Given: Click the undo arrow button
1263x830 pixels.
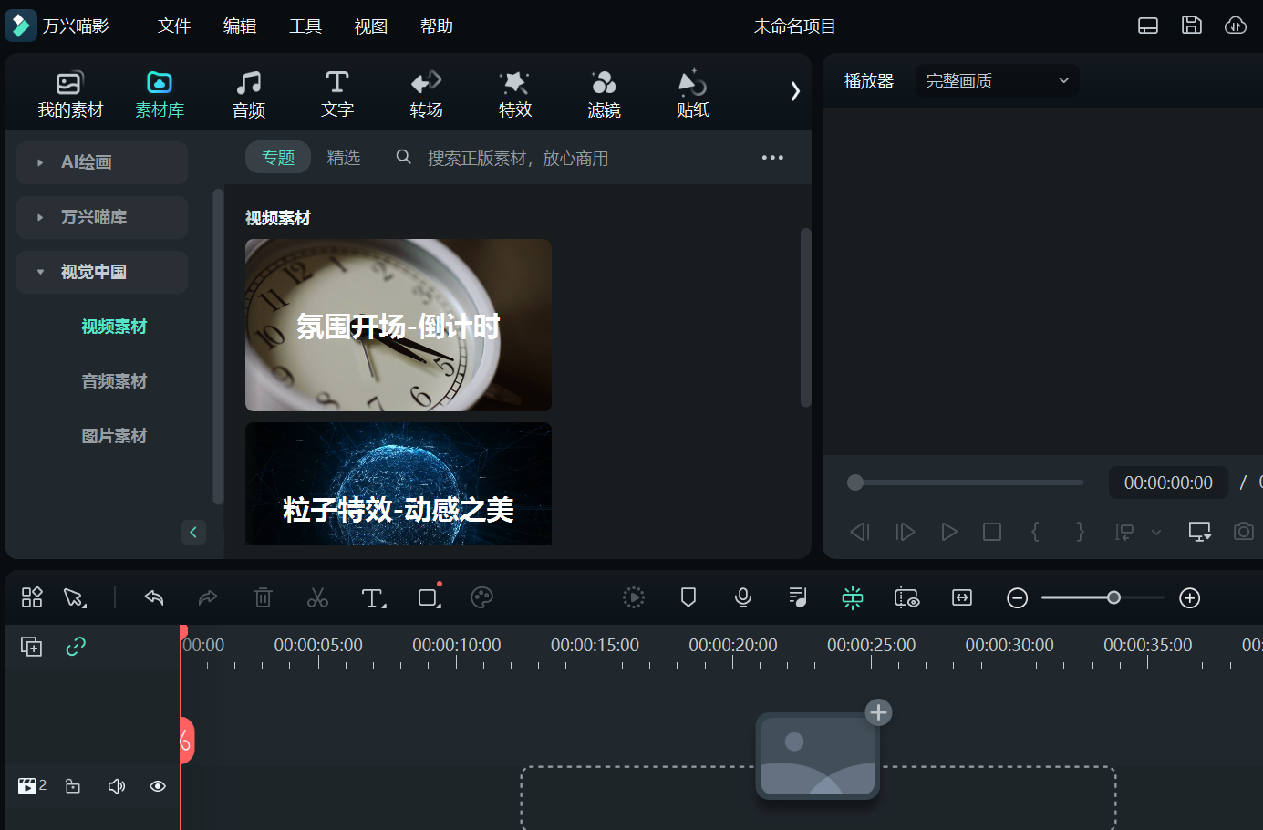Looking at the screenshot, I should [153, 597].
